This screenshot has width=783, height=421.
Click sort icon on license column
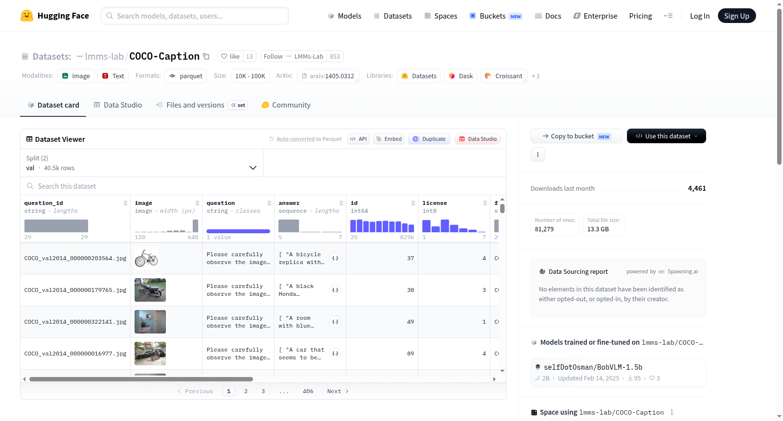point(485,203)
